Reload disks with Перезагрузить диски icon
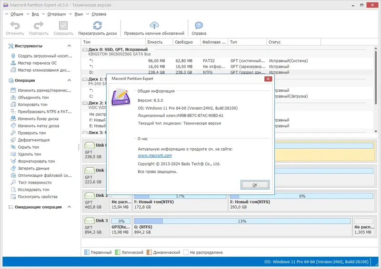This screenshot has height=269, width=381. pyautogui.click(x=98, y=26)
